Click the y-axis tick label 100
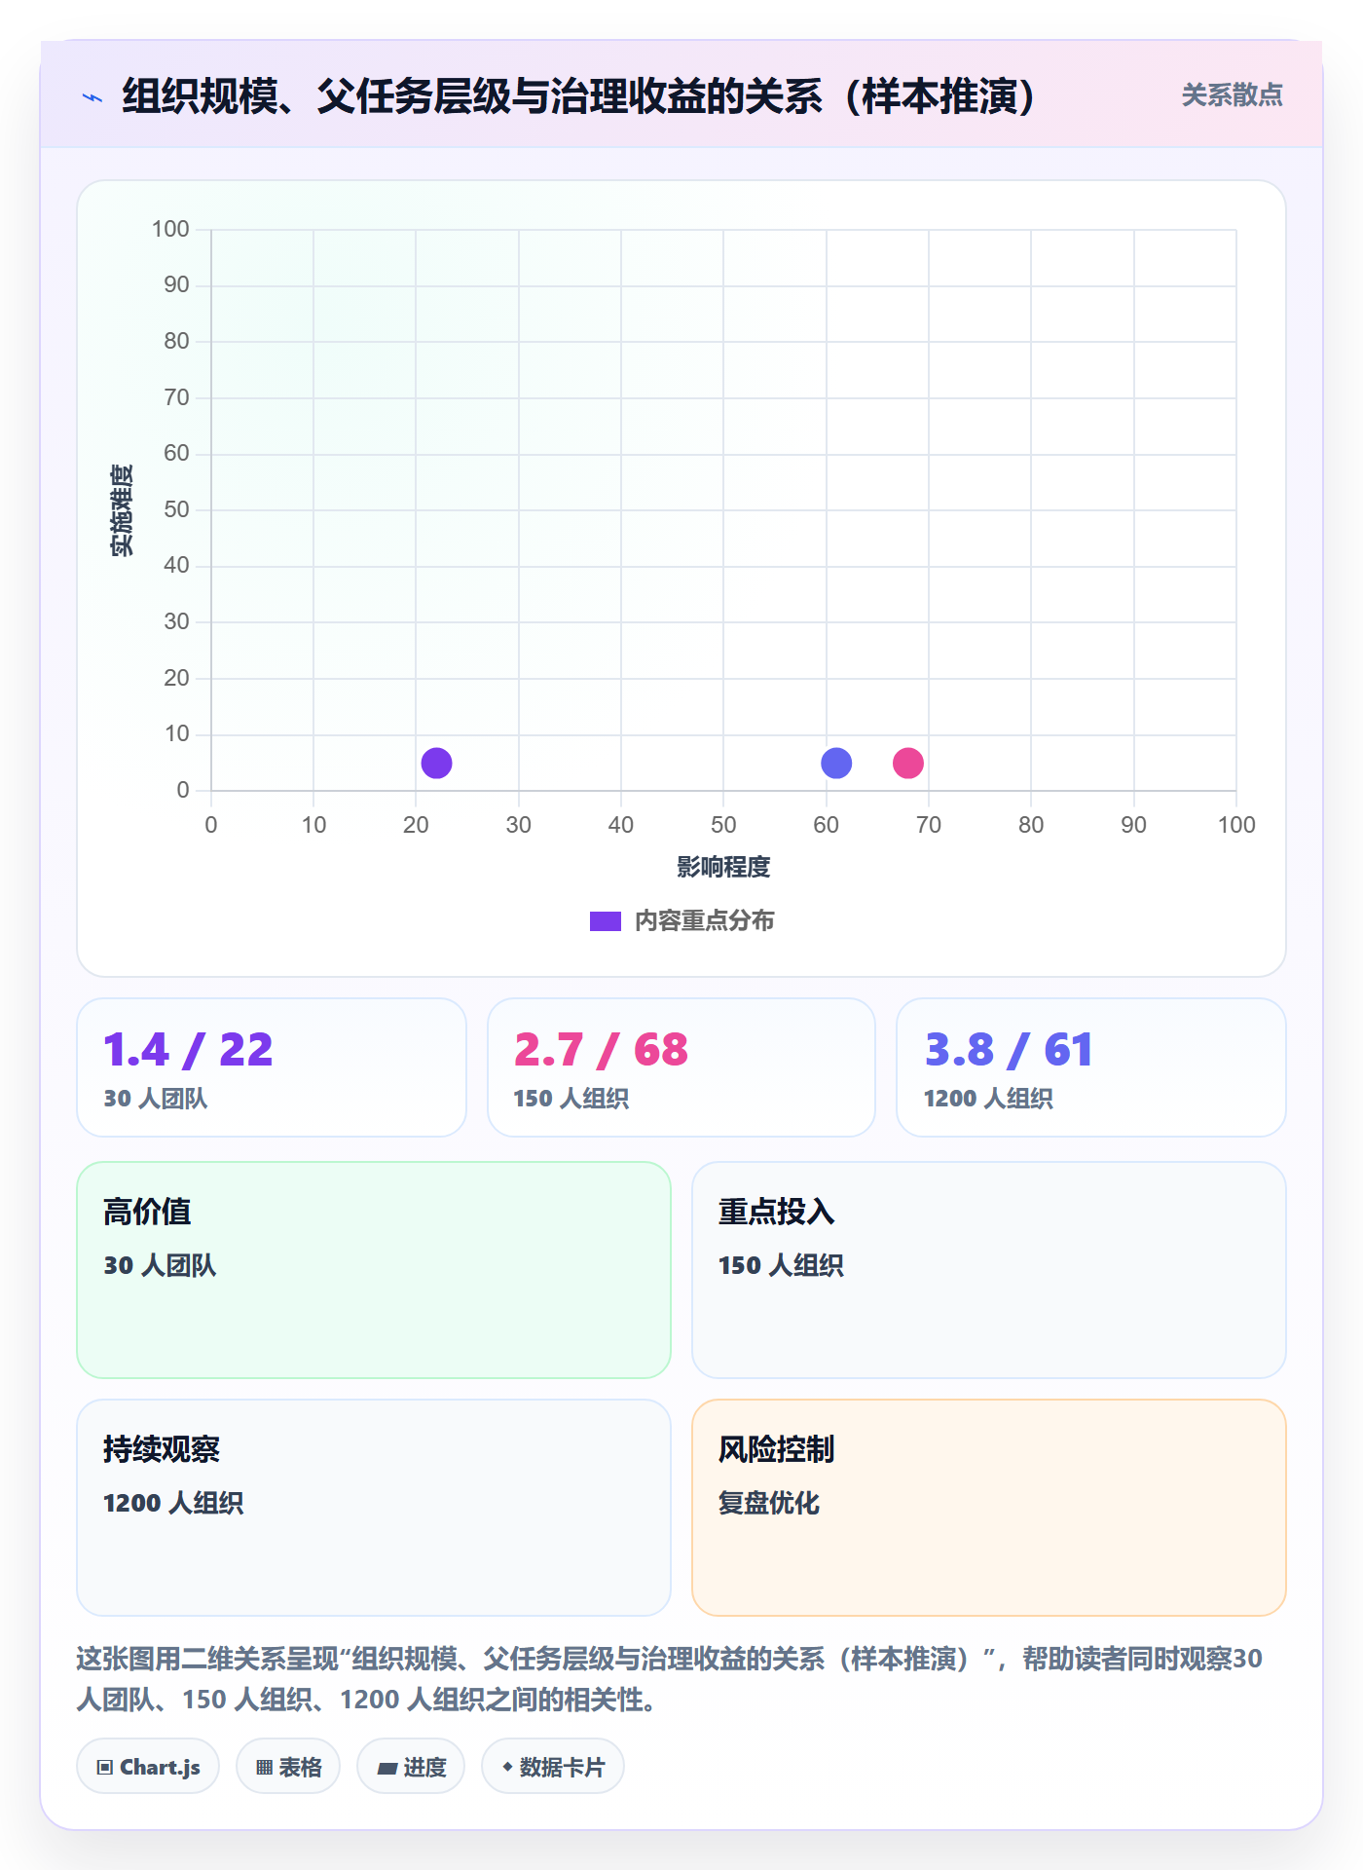The image size is (1363, 1870). click(170, 229)
